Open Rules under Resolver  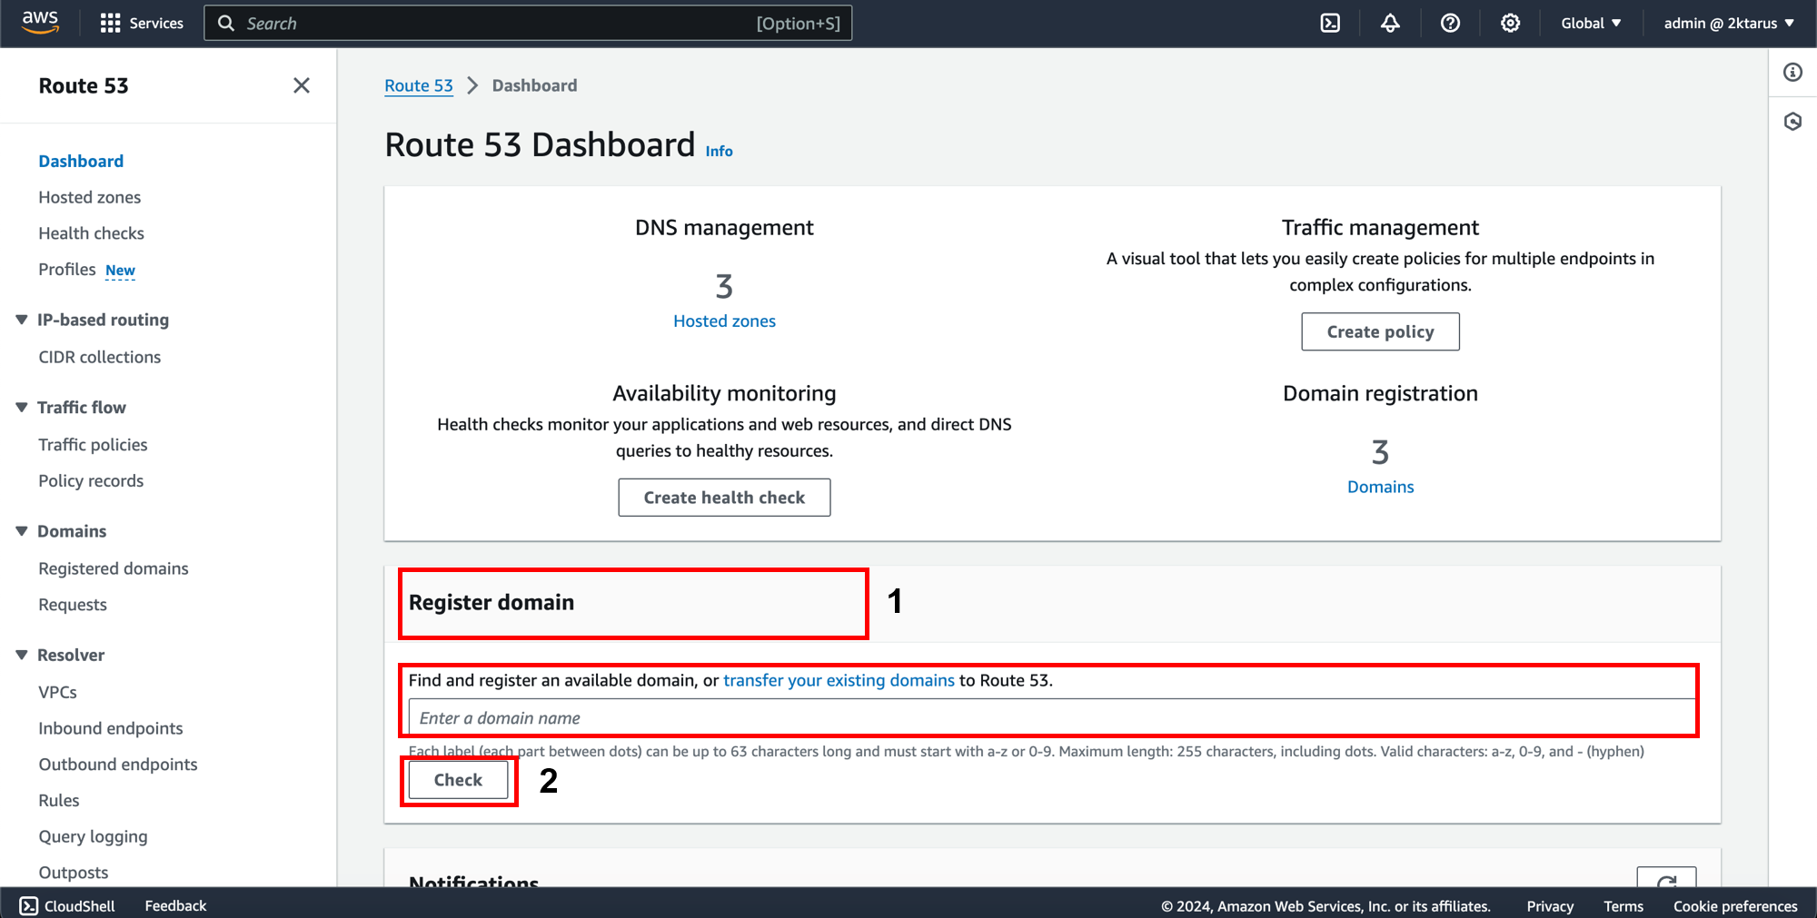tap(59, 800)
